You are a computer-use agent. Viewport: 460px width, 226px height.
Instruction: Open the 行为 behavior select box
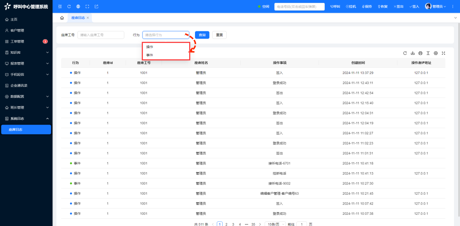click(x=165, y=35)
